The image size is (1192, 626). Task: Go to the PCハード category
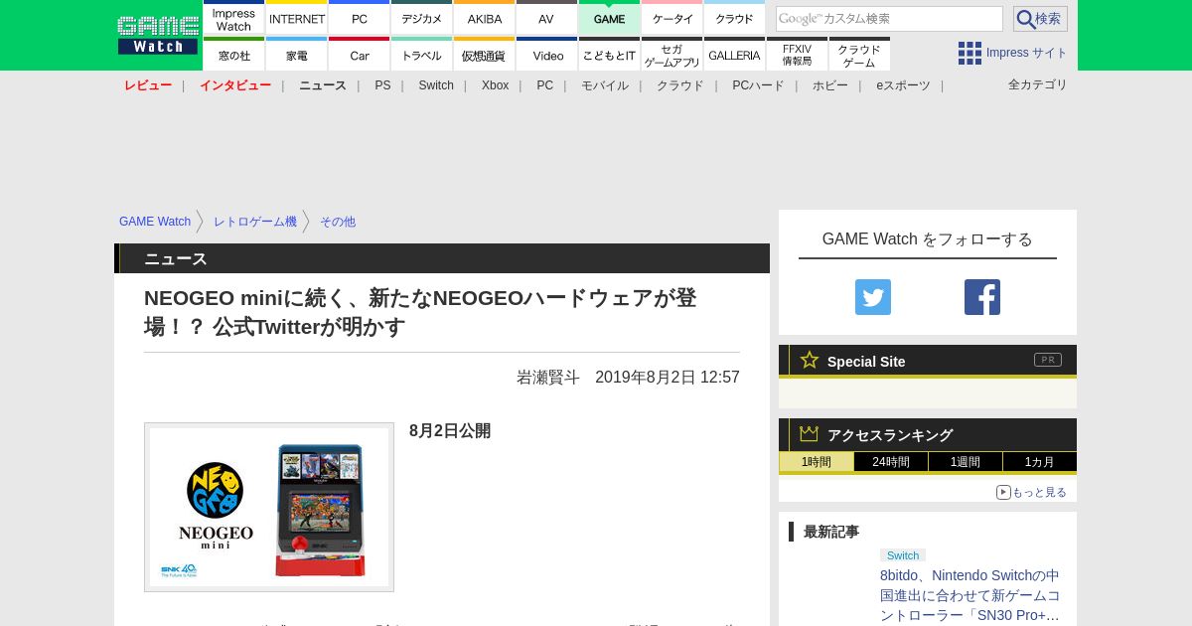[758, 85]
